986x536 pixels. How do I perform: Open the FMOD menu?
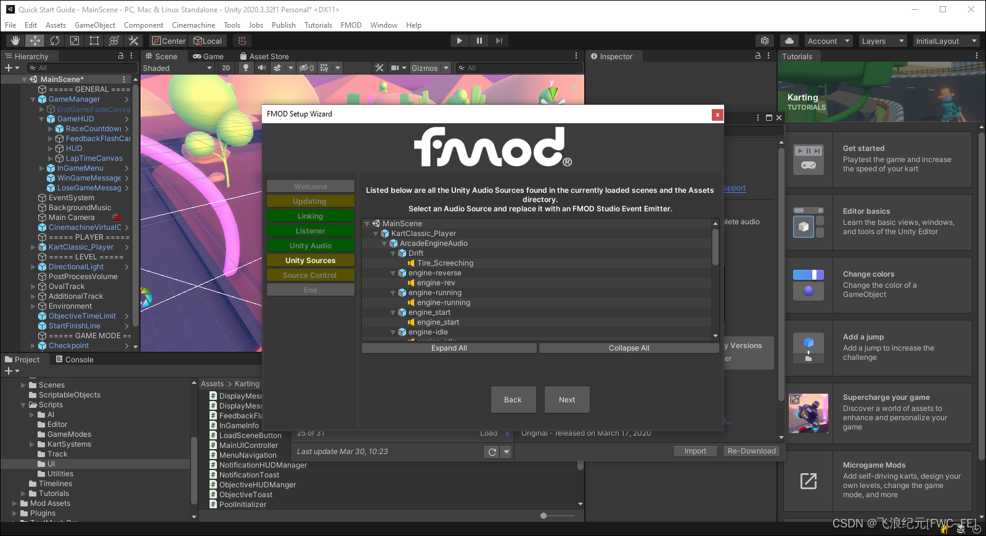point(351,25)
